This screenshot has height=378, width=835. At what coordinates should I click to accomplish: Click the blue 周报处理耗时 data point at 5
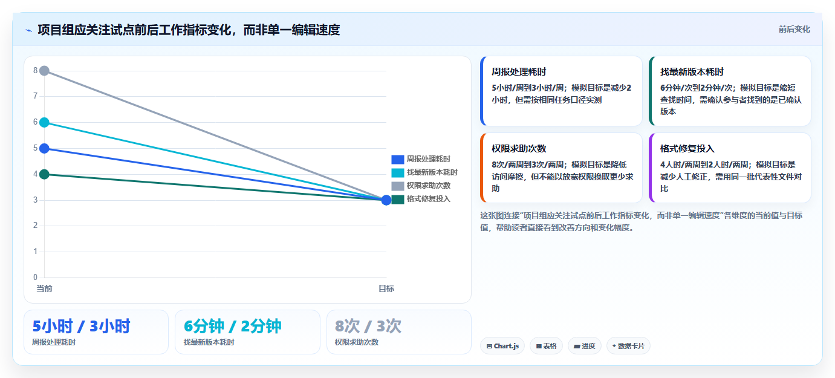[44, 148]
